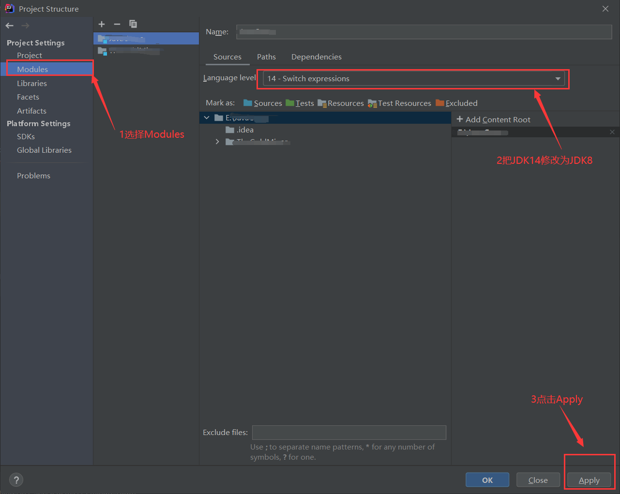Open help with question mark icon
This screenshot has height=494, width=620.
tap(16, 480)
